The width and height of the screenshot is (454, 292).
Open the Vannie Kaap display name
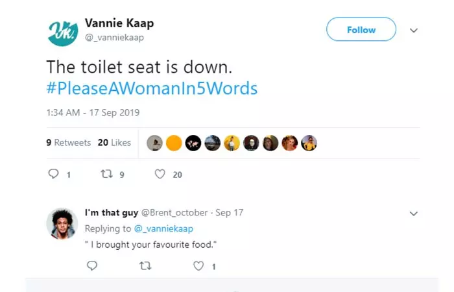coord(119,23)
